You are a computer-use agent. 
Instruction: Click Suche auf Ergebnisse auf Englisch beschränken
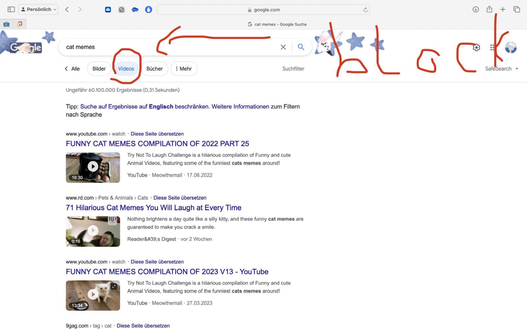point(144,107)
